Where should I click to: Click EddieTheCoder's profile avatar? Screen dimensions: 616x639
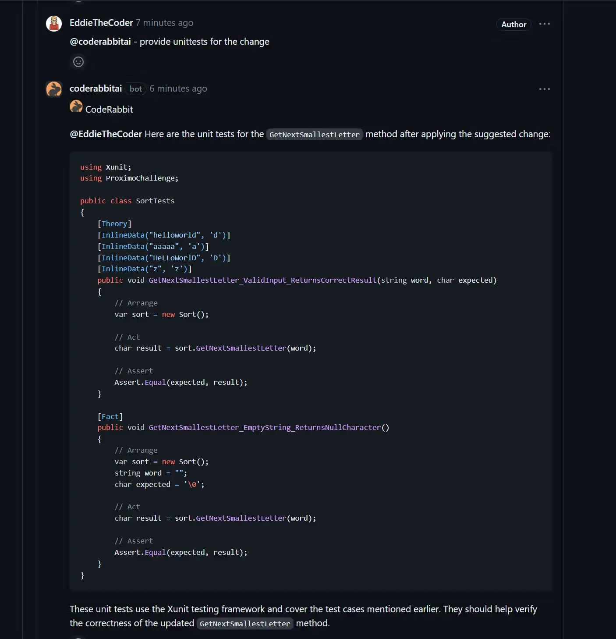[x=54, y=24]
